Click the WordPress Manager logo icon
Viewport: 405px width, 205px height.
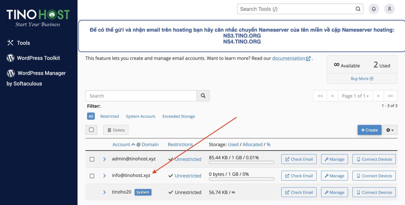[11, 73]
